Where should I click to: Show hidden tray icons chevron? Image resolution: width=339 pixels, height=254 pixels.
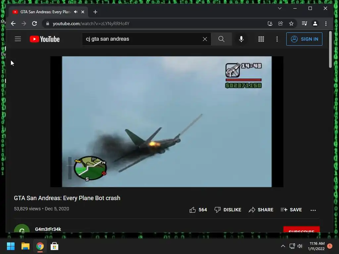point(283,246)
